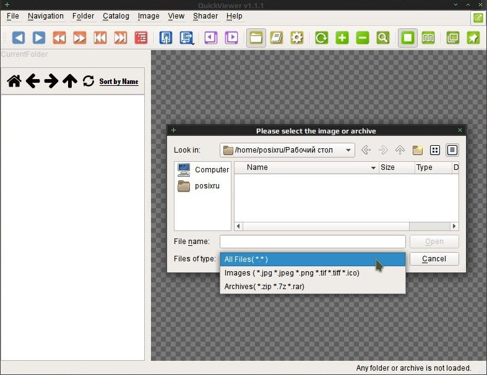Toggle single page fitting icon

408,38
